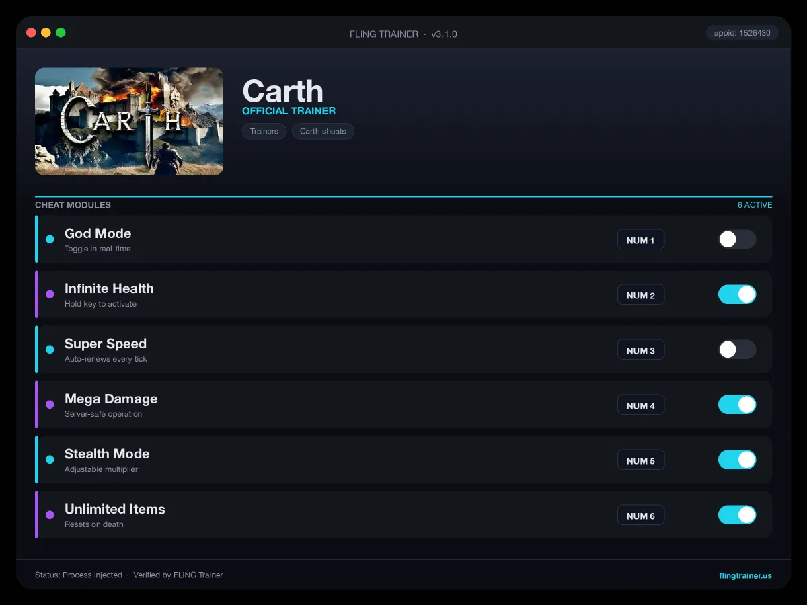This screenshot has height=605, width=807.
Task: Click the NUM 5 hotkey button
Action: 641,460
